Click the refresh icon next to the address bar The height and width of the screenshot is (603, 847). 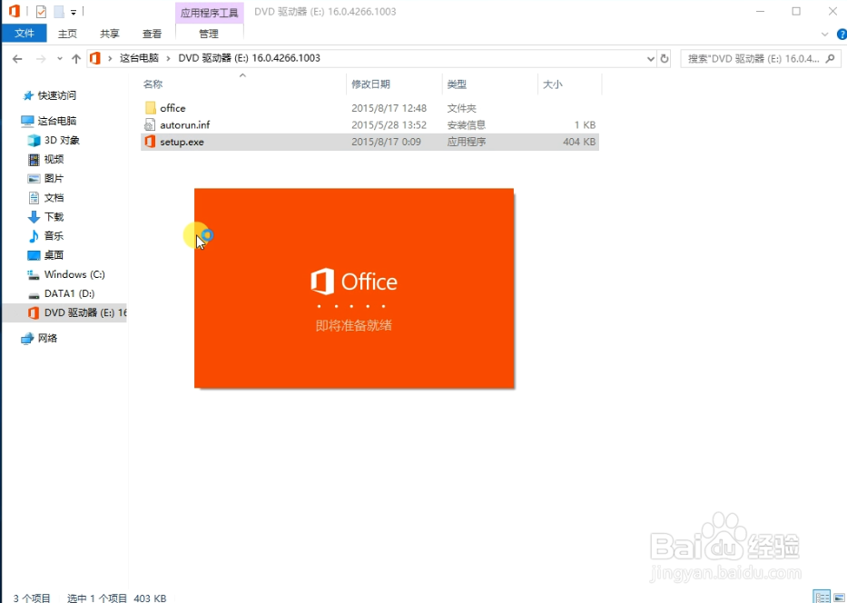pyautogui.click(x=664, y=57)
